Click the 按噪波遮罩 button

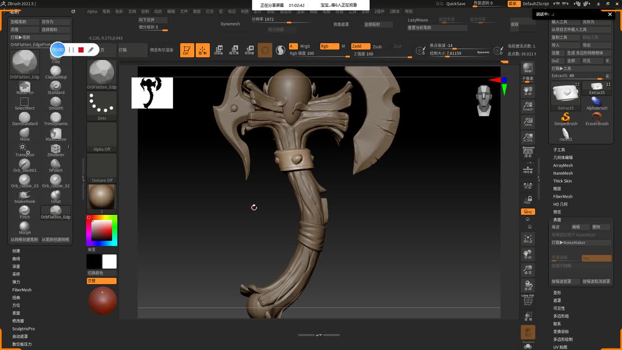pyautogui.click(x=565, y=281)
